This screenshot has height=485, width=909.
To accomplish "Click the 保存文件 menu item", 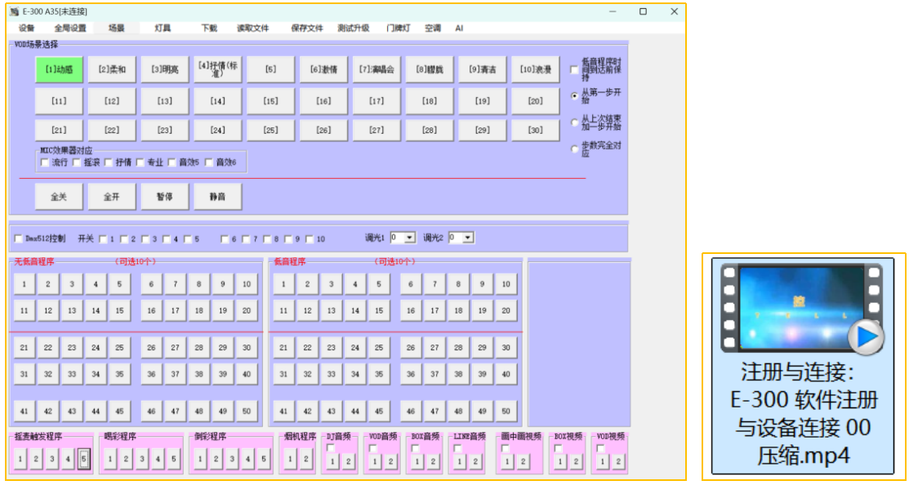I will click(307, 28).
